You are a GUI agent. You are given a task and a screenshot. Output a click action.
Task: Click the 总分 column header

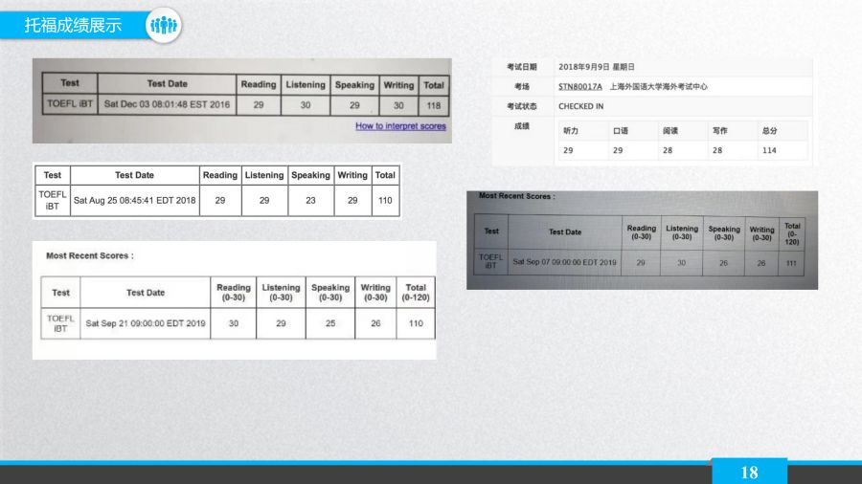pos(770,131)
